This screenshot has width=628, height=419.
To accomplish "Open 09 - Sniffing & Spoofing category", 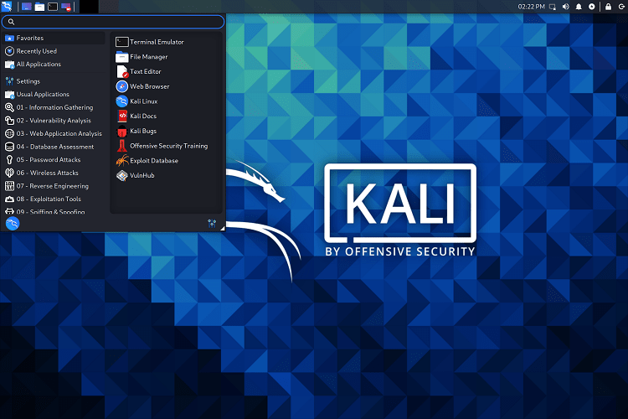I will [54, 211].
